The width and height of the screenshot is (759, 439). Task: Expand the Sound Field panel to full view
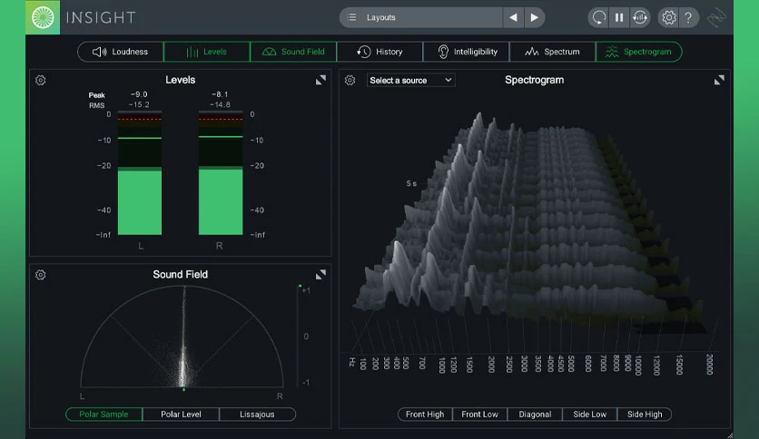click(x=320, y=275)
